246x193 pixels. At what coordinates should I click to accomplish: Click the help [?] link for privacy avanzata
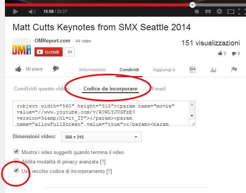pyautogui.click(x=103, y=162)
